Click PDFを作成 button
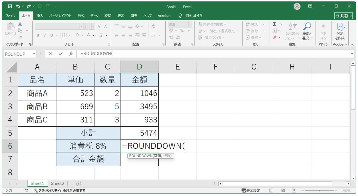The height and width of the screenshot is (196, 358). click(340, 31)
